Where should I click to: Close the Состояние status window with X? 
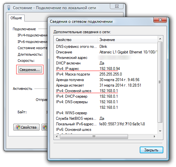click(117, 6)
